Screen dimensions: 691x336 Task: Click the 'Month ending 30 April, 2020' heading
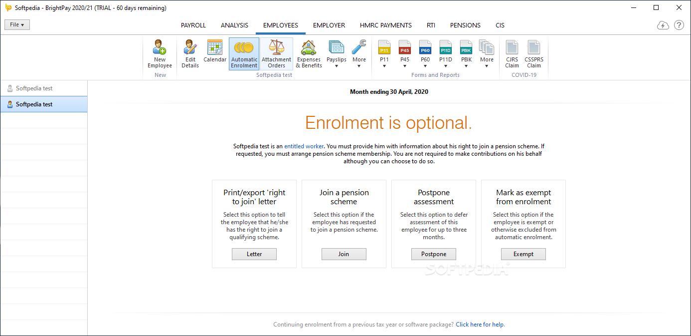coord(389,92)
